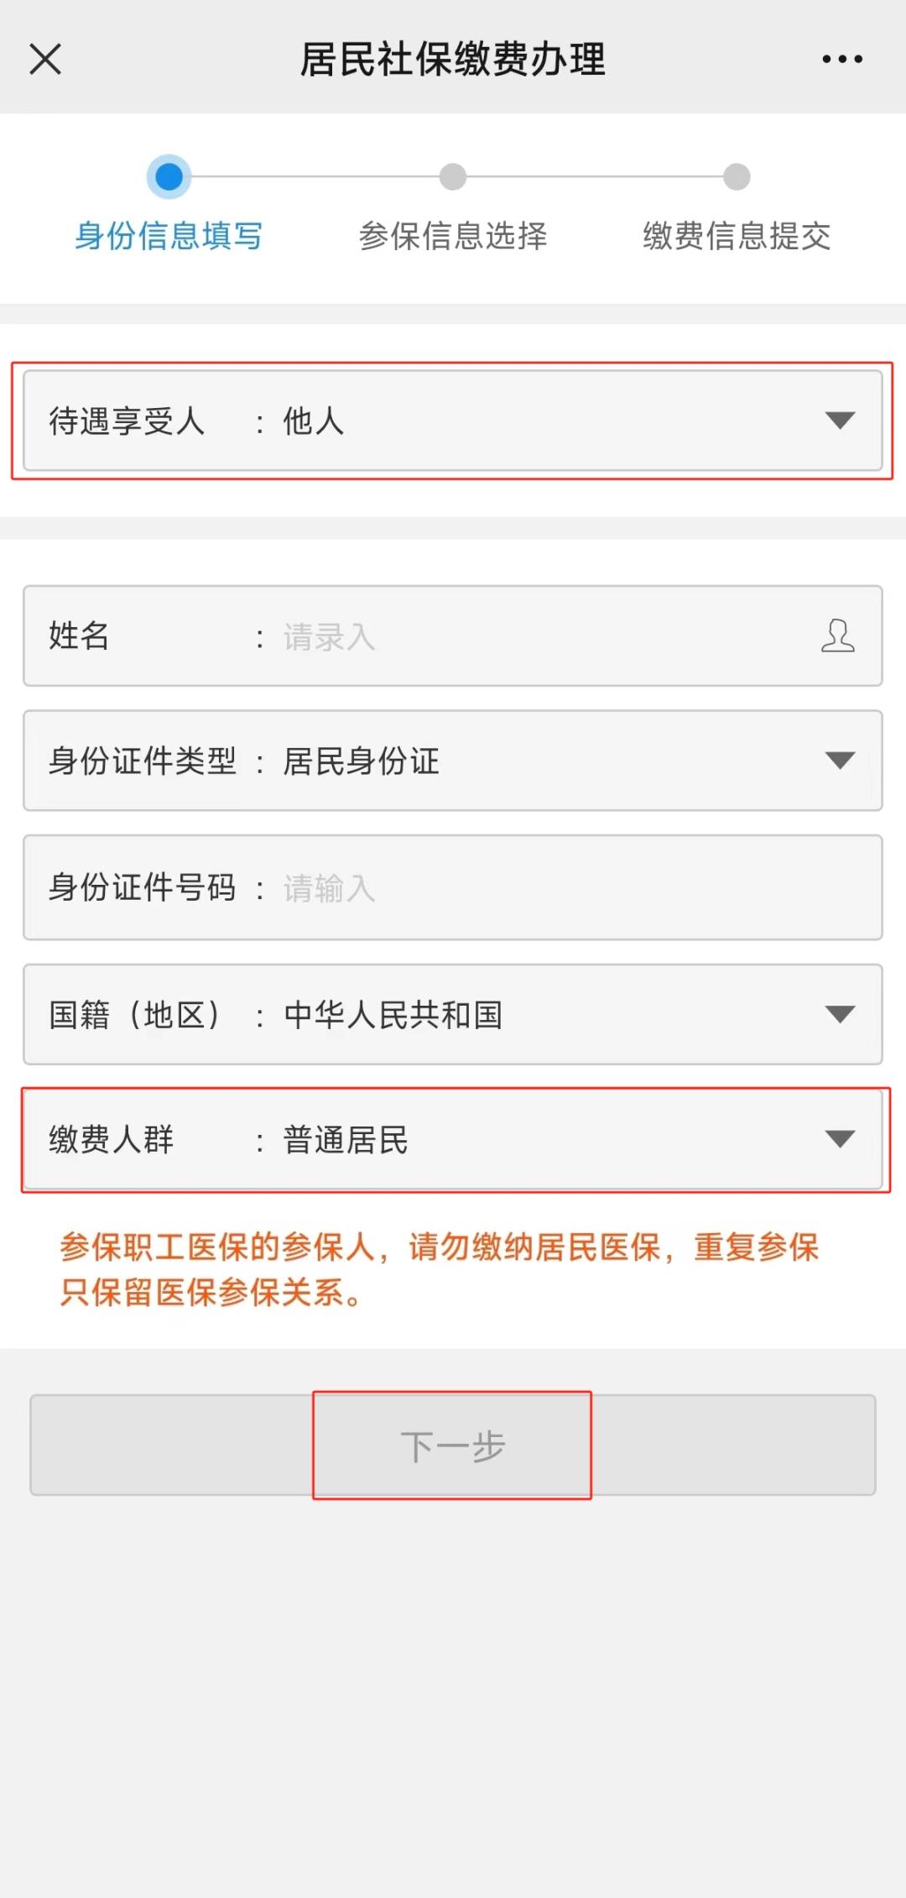The width and height of the screenshot is (906, 1898).
Task: Click the X close icon at top left
Action: 45,60
